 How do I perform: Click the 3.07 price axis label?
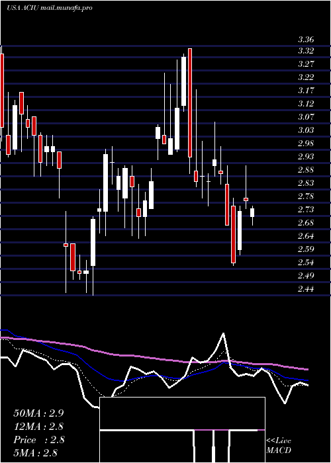pos(306,117)
